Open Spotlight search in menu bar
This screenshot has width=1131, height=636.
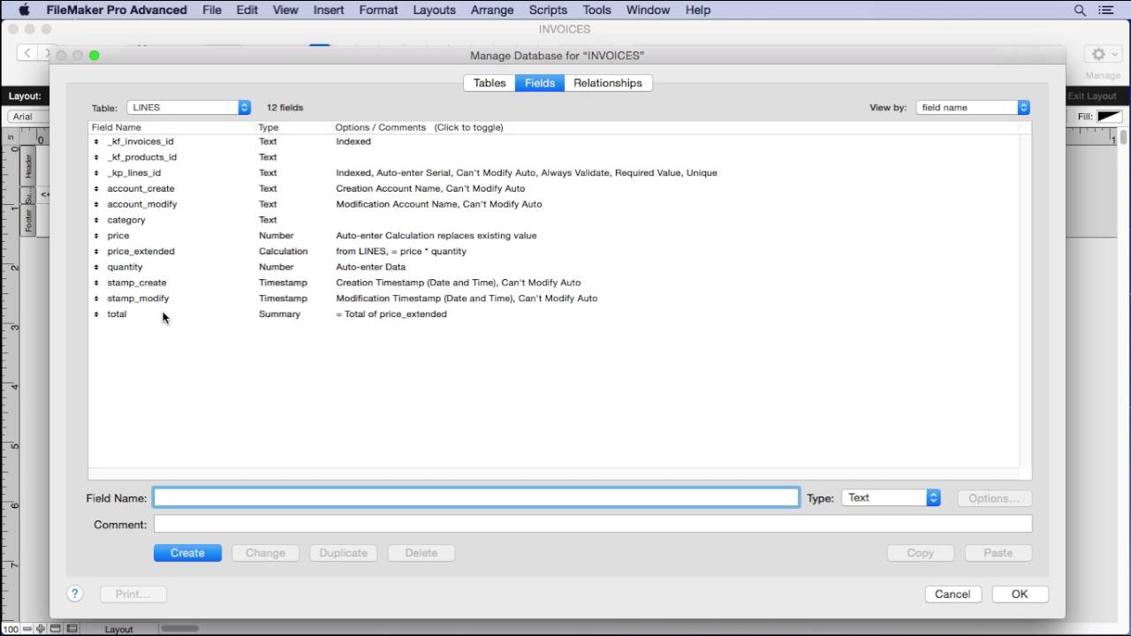(x=1080, y=10)
